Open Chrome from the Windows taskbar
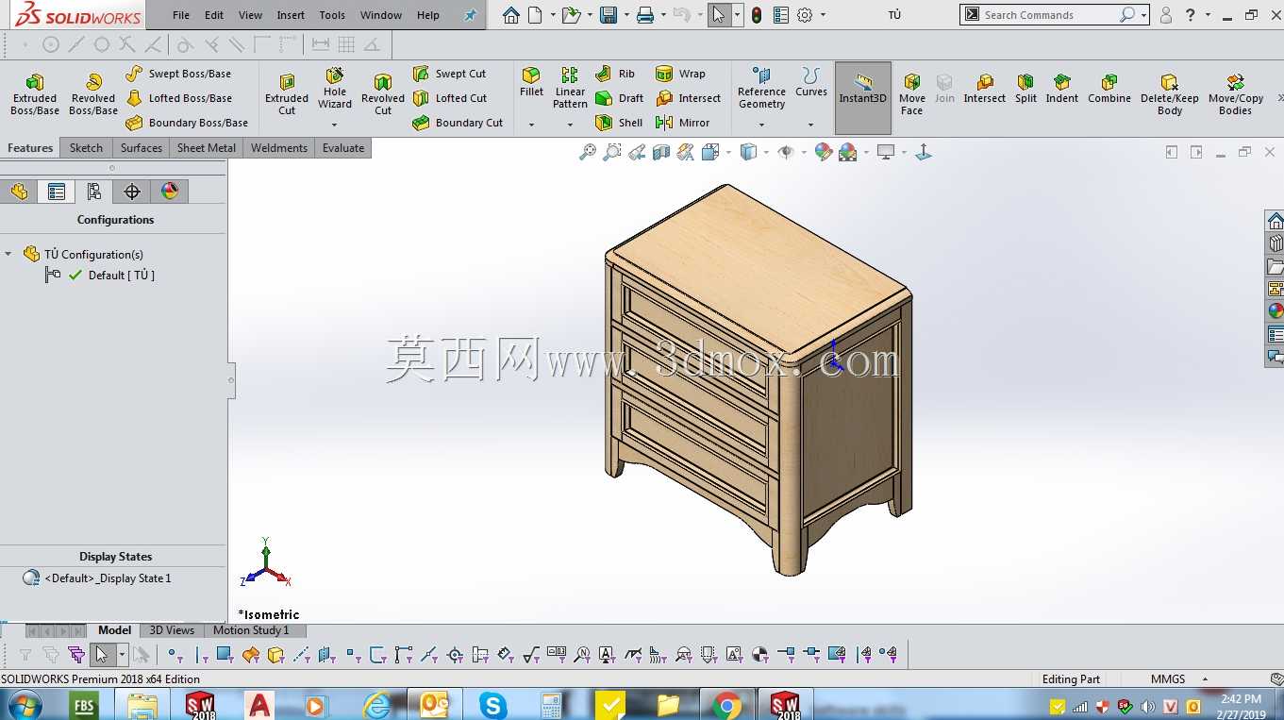The height and width of the screenshot is (720, 1284). click(x=726, y=704)
